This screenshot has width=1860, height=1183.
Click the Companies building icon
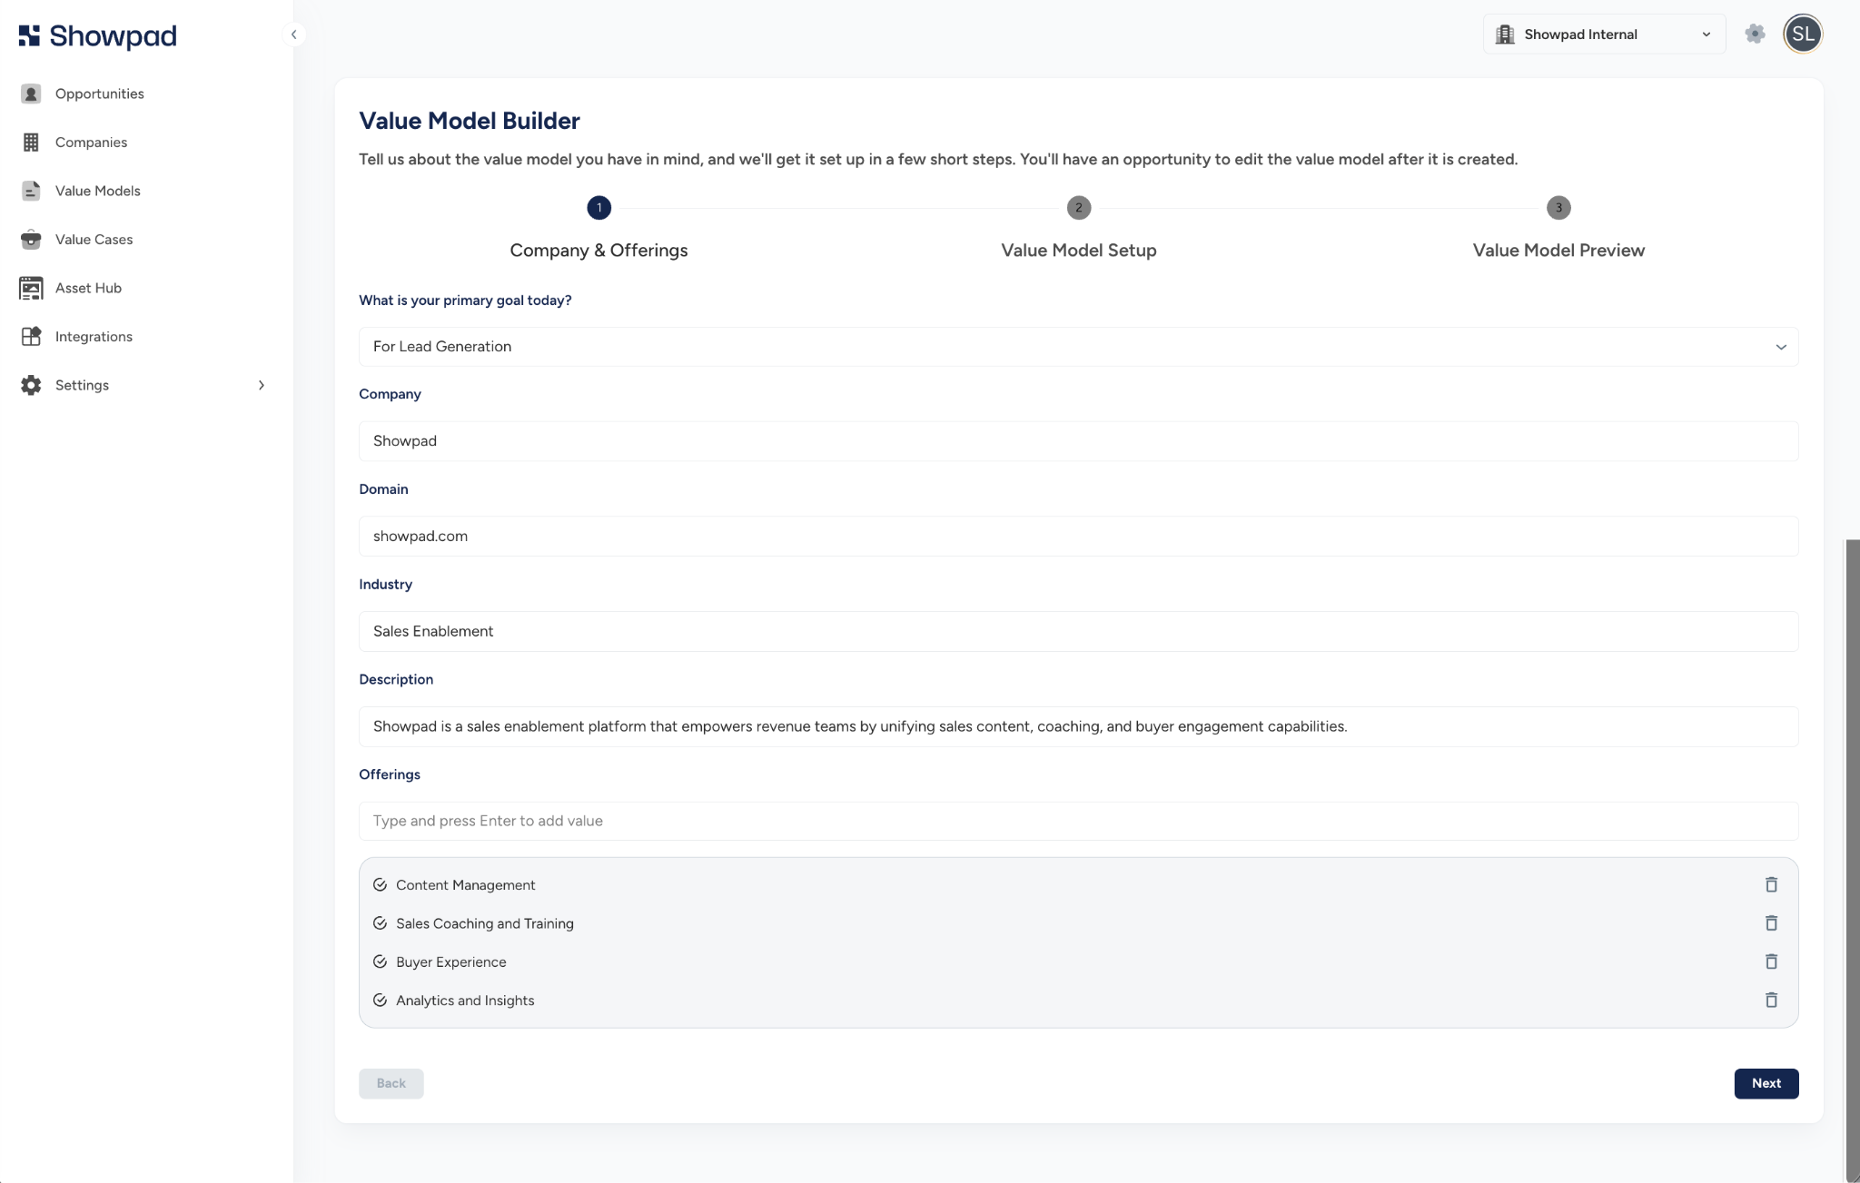click(31, 143)
